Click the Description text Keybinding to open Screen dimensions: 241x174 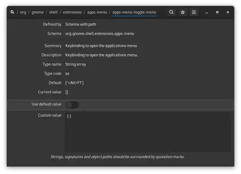click(102, 55)
